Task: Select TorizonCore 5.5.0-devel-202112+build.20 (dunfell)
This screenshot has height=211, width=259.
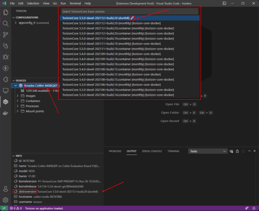Action: coord(129,18)
